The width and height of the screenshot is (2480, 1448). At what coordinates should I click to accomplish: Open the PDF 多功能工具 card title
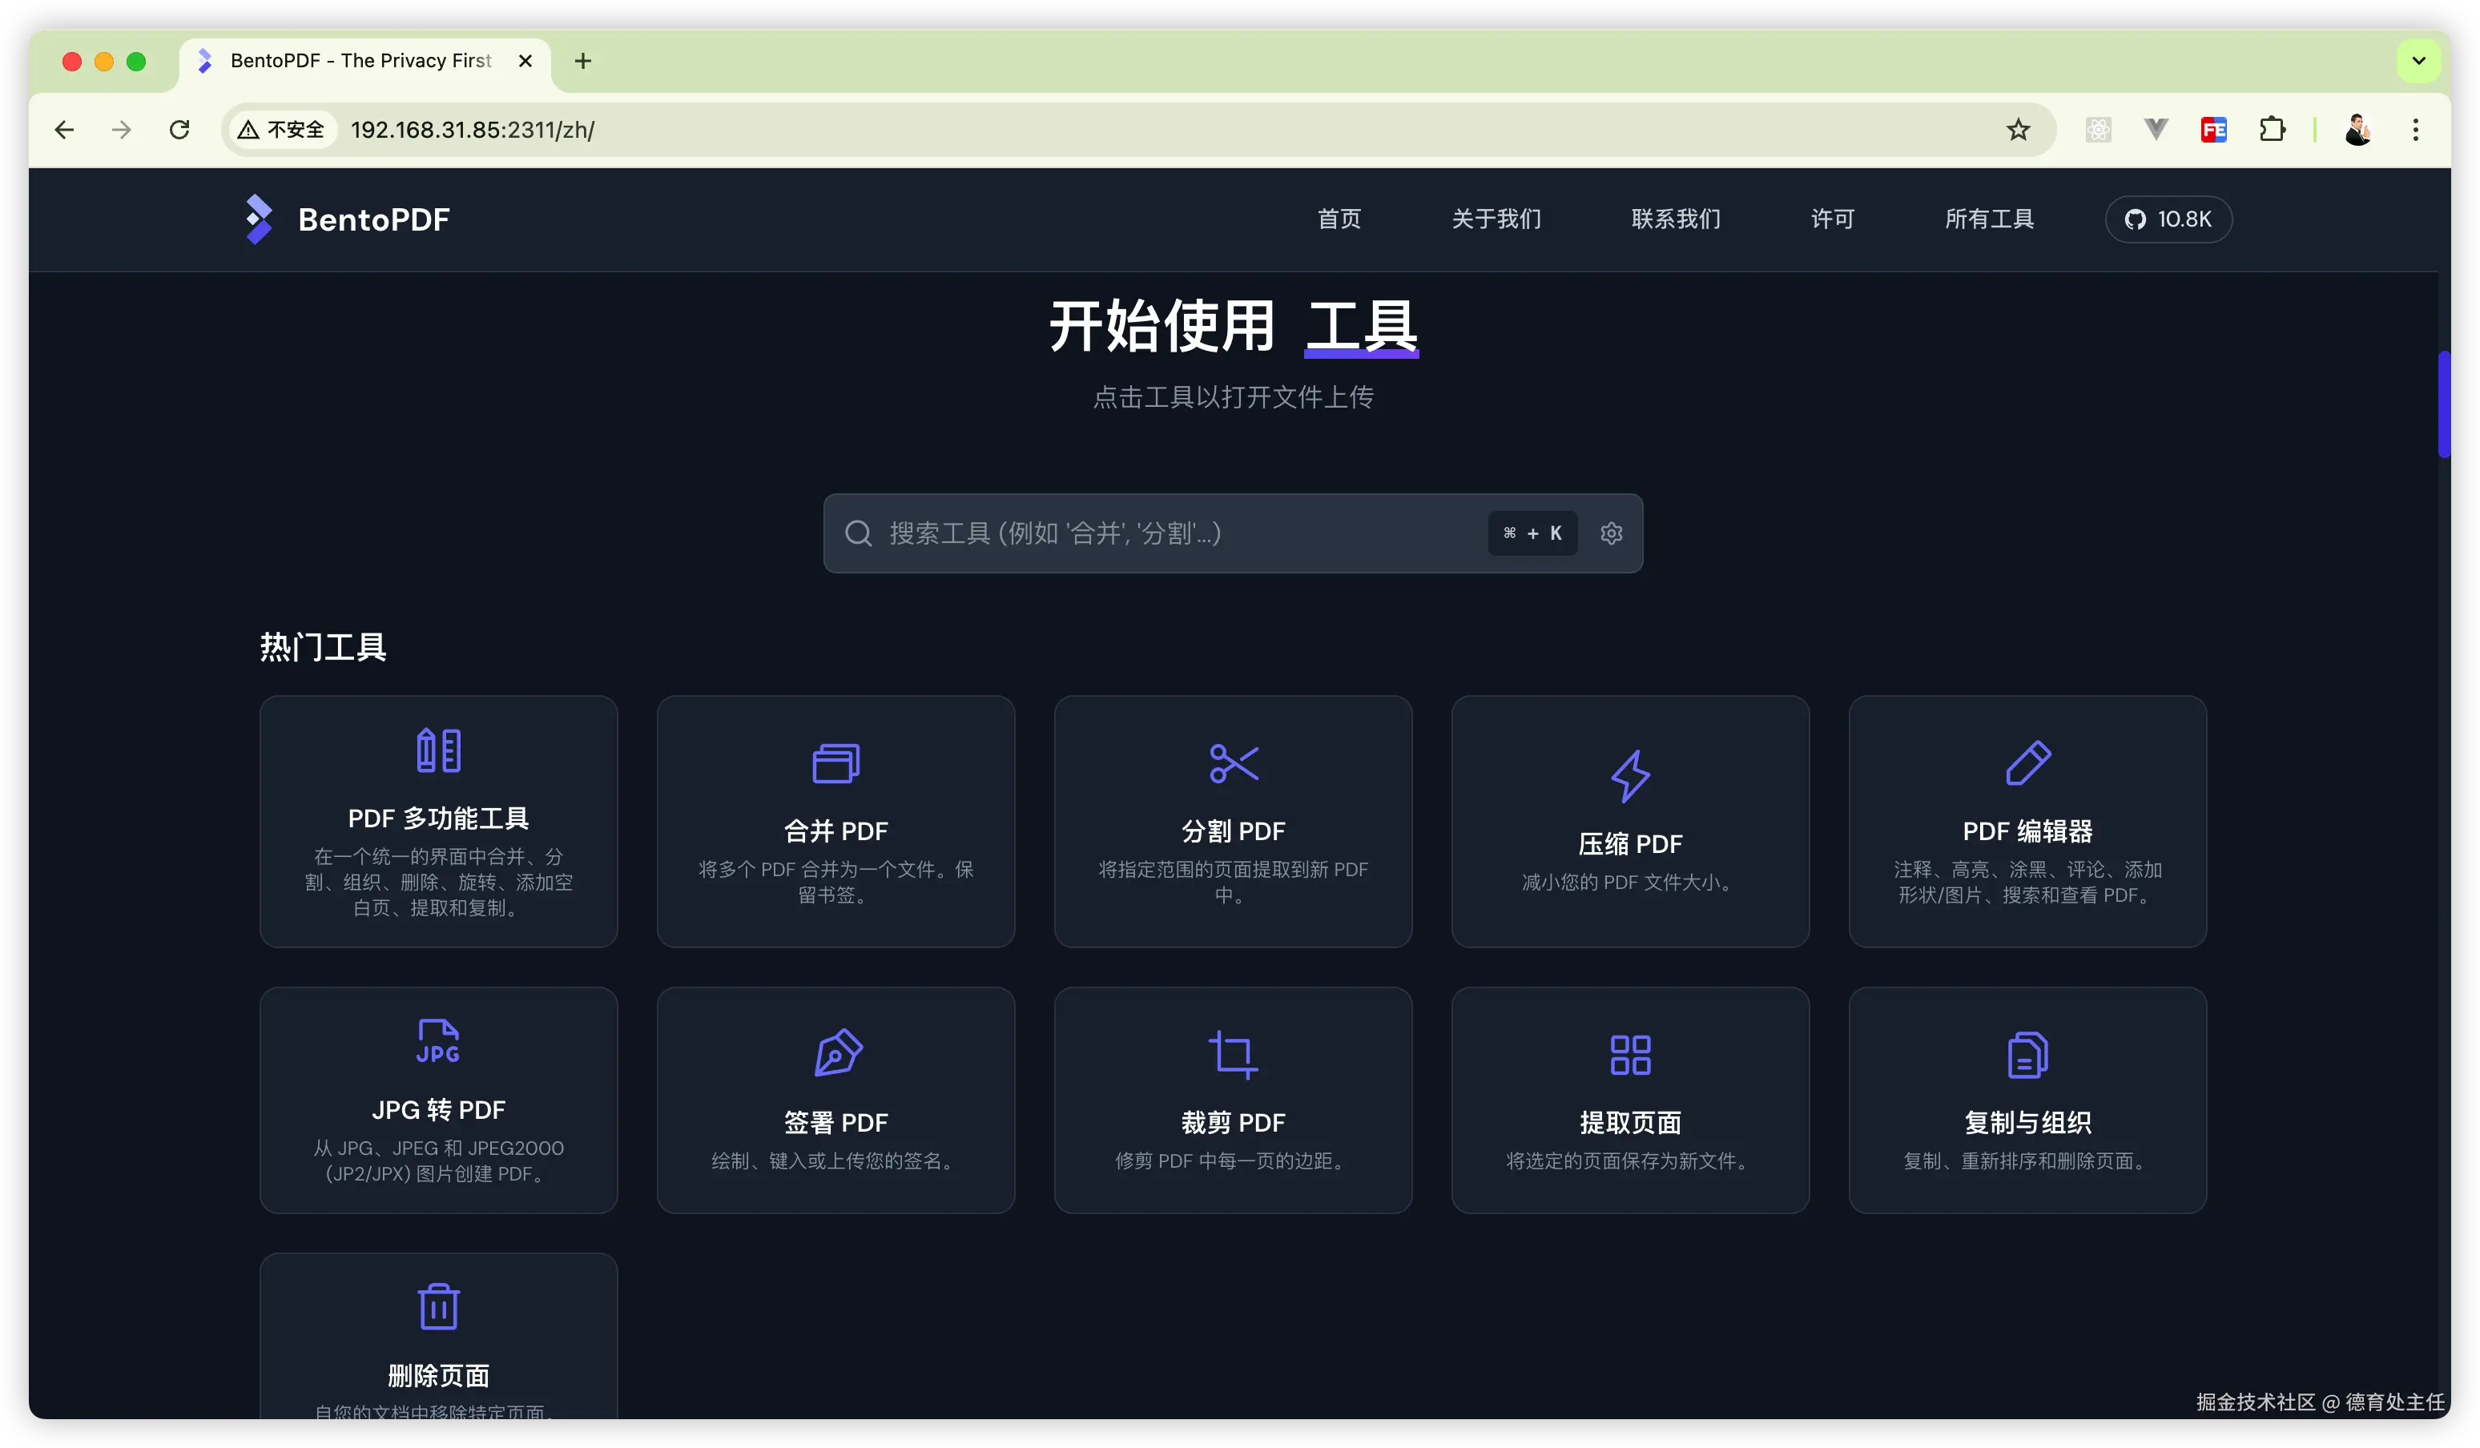click(x=438, y=819)
